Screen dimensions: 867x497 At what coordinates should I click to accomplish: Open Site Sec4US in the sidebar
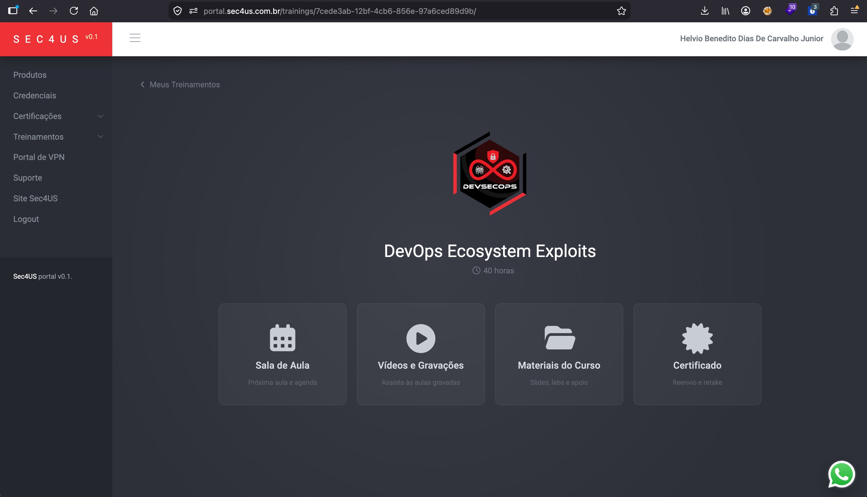tap(36, 198)
